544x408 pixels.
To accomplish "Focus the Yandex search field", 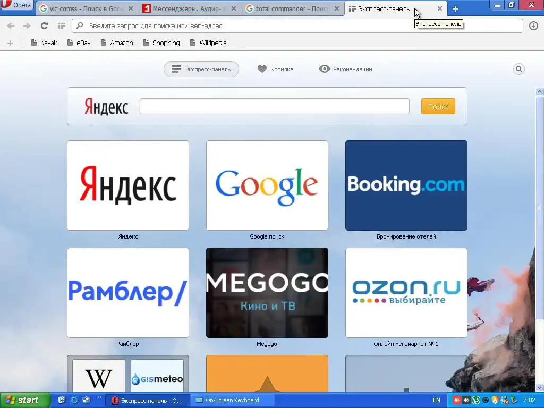I will (x=275, y=106).
